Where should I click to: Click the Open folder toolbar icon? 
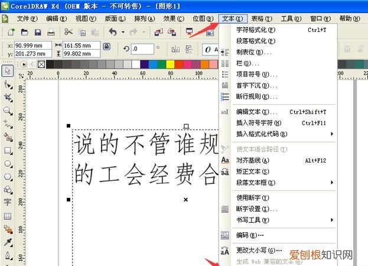[24, 32]
